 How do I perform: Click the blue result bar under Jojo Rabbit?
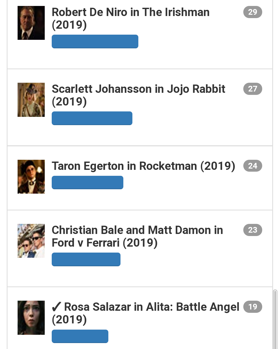click(x=92, y=118)
